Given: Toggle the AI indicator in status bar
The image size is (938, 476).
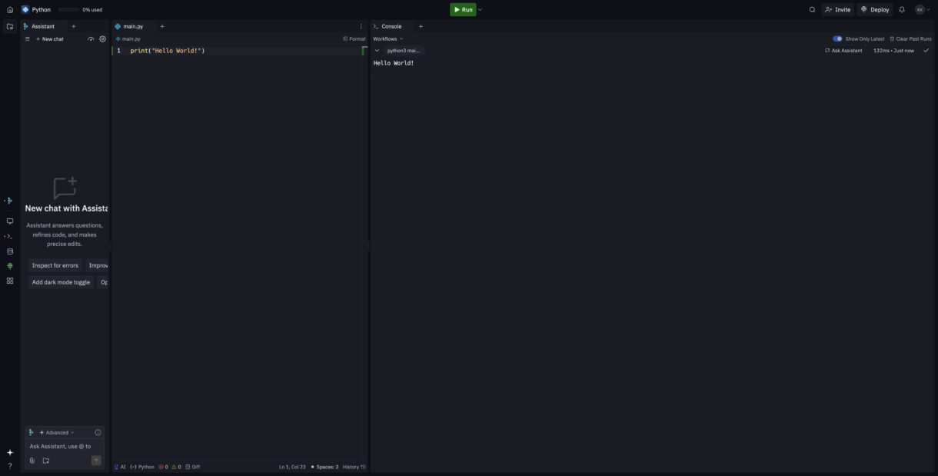Looking at the screenshot, I should click(120, 467).
